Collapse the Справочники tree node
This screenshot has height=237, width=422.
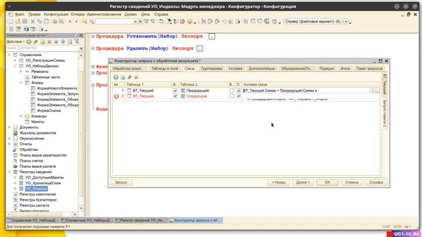click(x=9, y=55)
